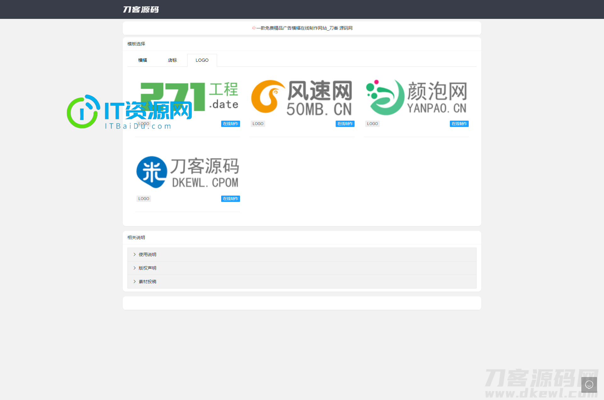The image size is (604, 400).
Task: Click the 刀客源码 site logo in header
Action: tap(141, 9)
